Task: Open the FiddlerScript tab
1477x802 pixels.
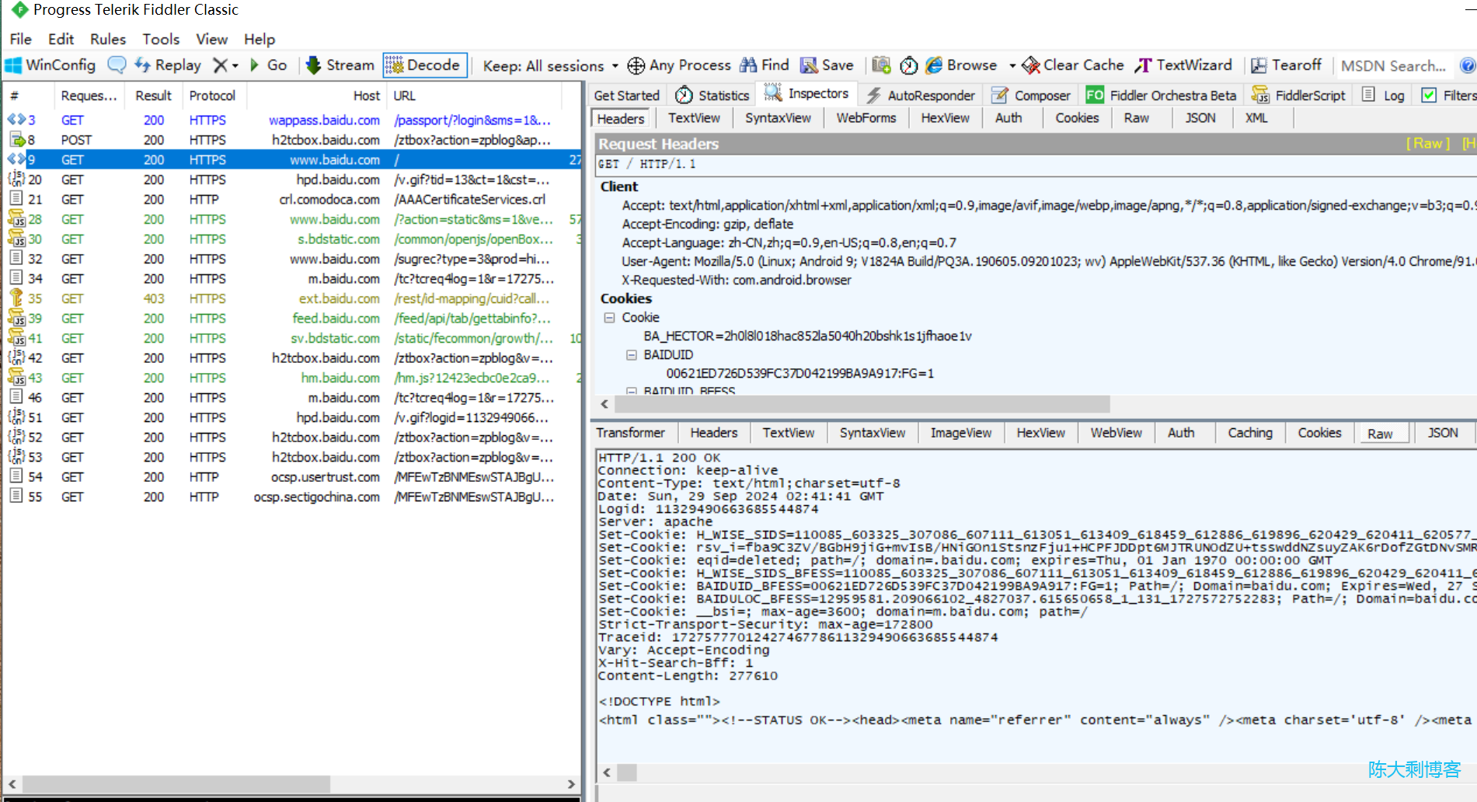Action: pyautogui.click(x=1298, y=96)
